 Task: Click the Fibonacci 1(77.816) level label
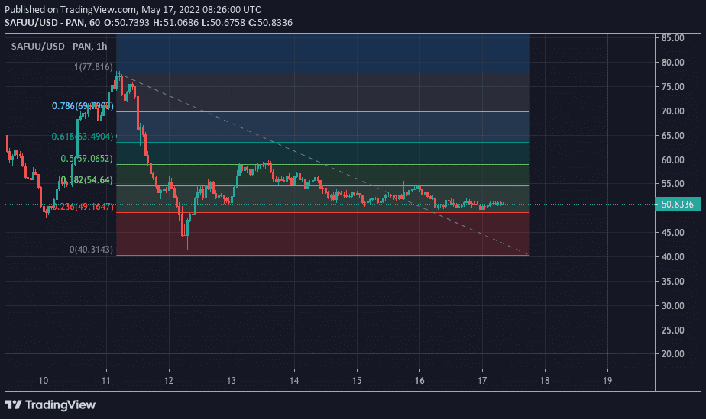93,67
